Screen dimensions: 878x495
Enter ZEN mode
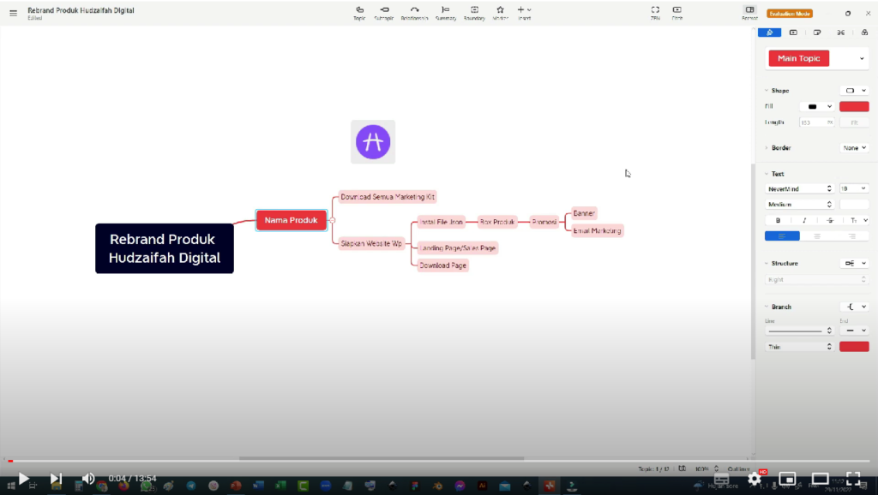coord(655,10)
